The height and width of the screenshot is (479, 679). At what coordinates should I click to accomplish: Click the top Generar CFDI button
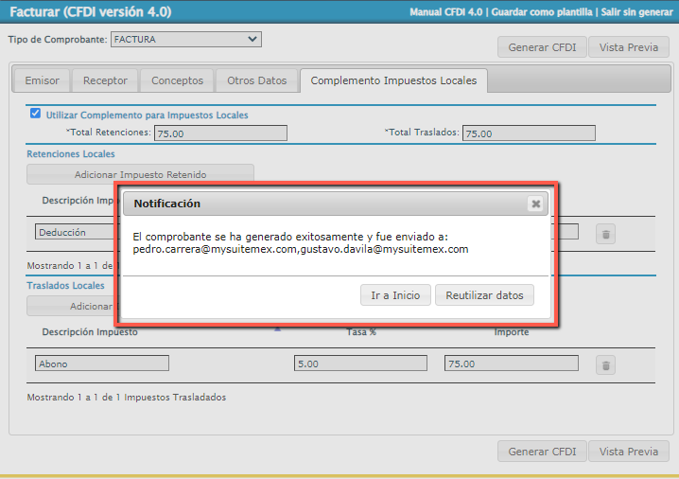(542, 47)
